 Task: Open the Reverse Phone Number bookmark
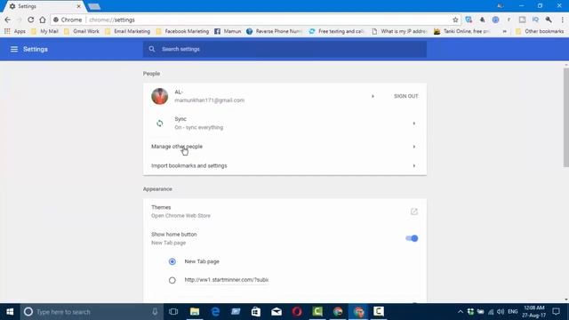pos(275,32)
